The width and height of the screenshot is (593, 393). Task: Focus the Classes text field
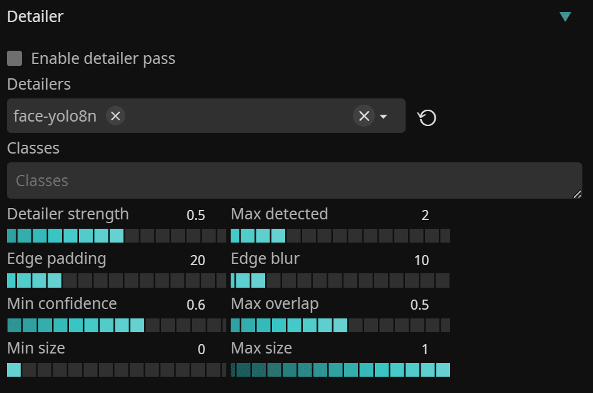click(x=294, y=181)
